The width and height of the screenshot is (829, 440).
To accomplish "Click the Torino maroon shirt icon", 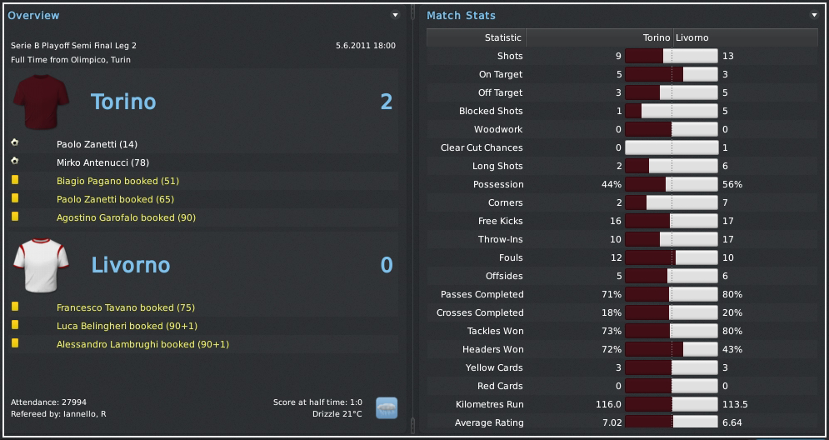I will click(x=39, y=102).
